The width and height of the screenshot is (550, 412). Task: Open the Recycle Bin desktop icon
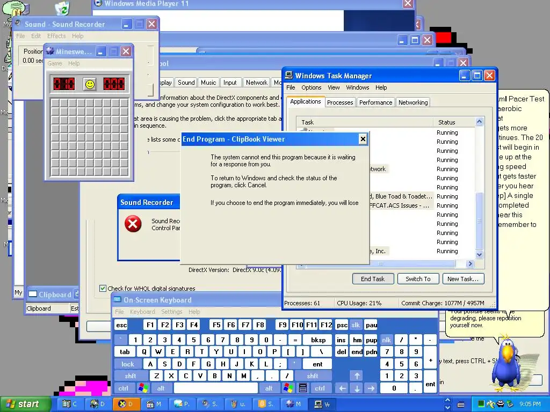pyautogui.click(x=63, y=8)
